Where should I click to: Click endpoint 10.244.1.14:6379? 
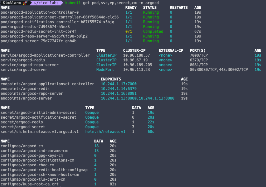(119, 89)
